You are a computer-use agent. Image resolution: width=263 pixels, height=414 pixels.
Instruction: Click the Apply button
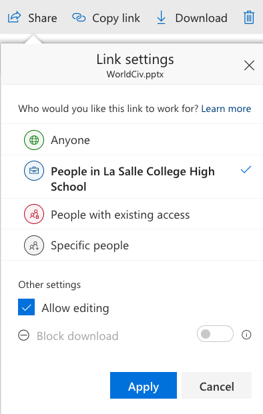(x=144, y=385)
